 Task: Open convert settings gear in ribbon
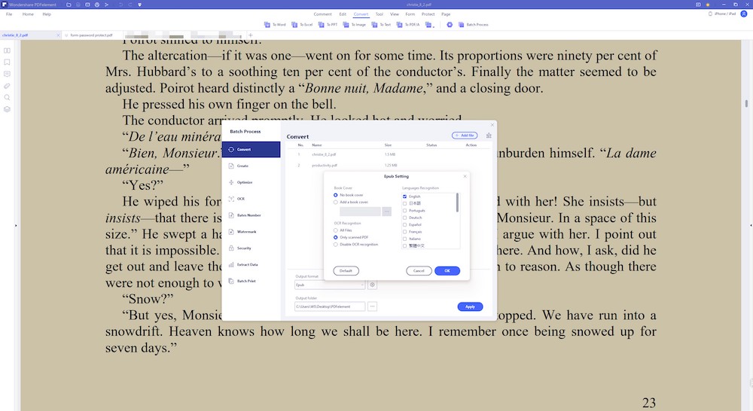coord(450,25)
